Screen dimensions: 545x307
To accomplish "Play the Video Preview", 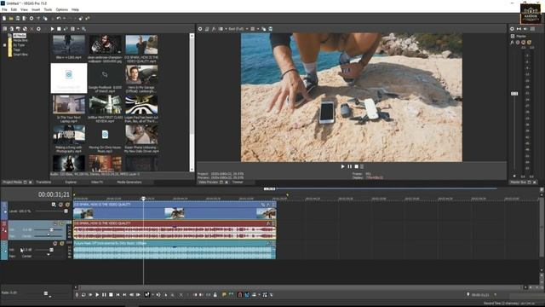I will 342,167.
